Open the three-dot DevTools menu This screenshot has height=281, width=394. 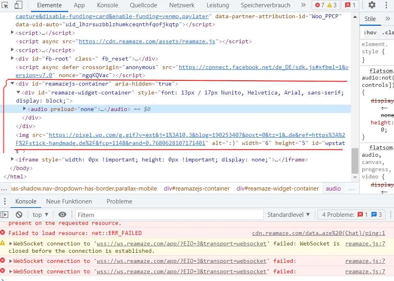(x=386, y=5)
